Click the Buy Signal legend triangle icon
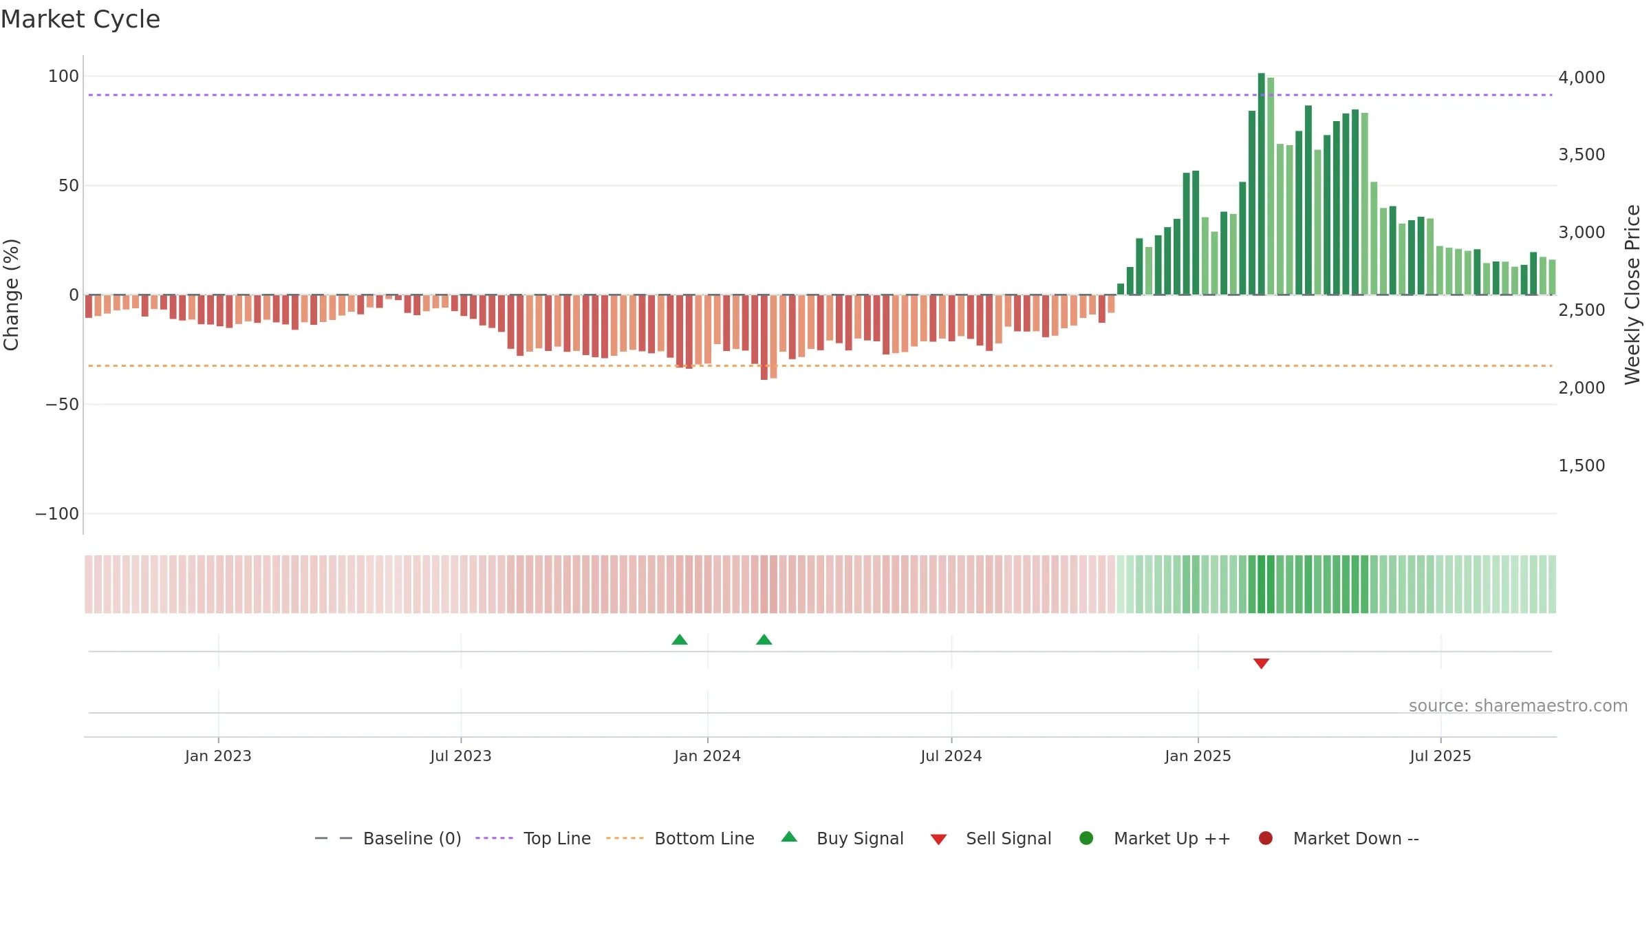Screen dimensions: 1651x929 coord(789,837)
